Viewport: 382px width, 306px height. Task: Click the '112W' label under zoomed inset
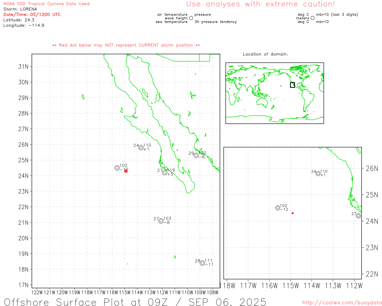(354, 286)
